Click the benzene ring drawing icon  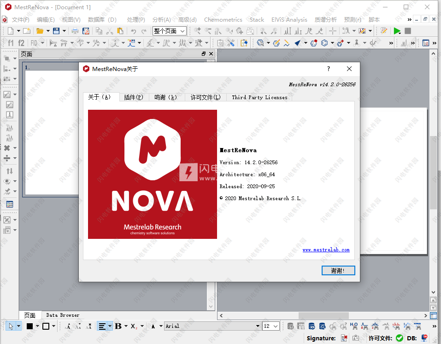[324, 43]
